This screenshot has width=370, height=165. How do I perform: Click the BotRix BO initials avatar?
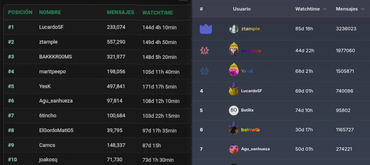pyautogui.click(x=234, y=110)
